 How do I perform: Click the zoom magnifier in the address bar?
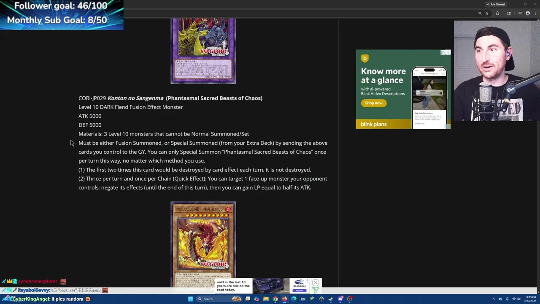[480, 14]
